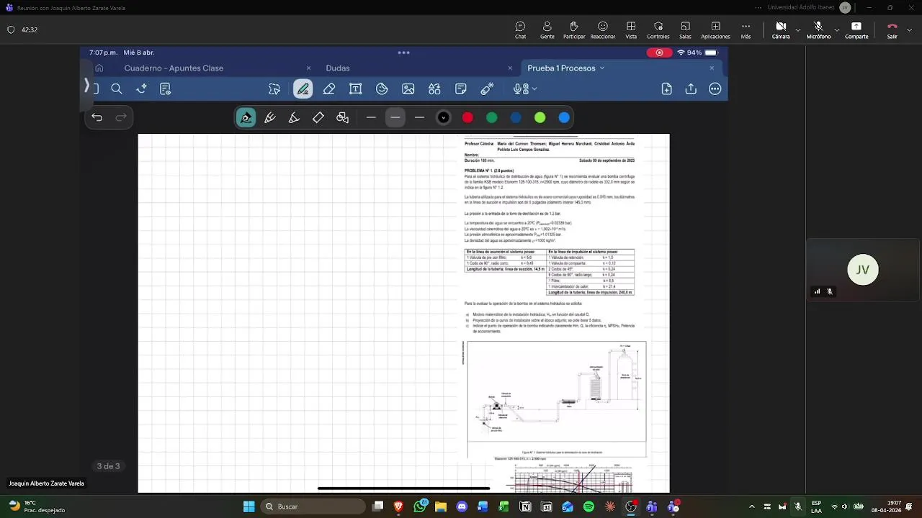Viewport: 922px width, 518px height.
Task: Toggle the shape recognition pen option
Action: pos(343,117)
